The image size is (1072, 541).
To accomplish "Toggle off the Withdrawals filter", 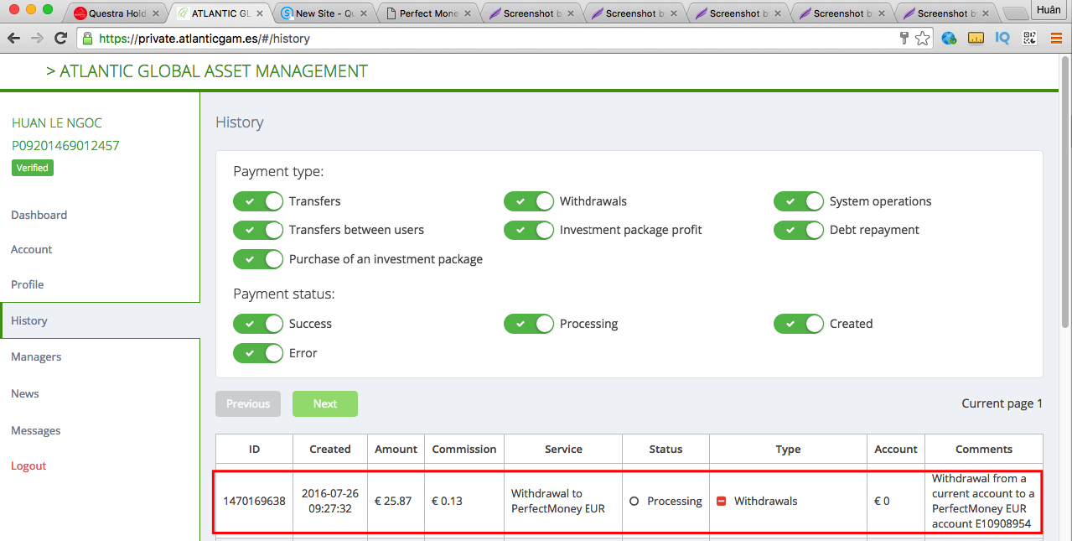I will point(529,201).
